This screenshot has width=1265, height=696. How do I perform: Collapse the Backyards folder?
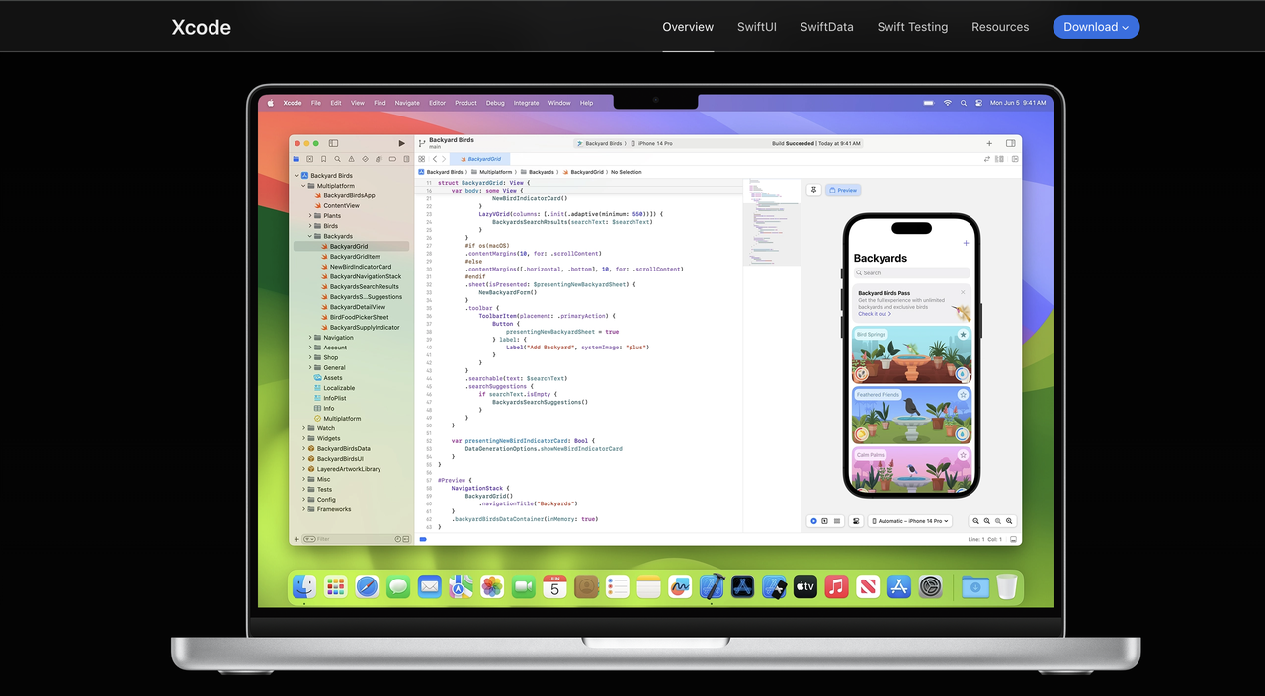310,236
